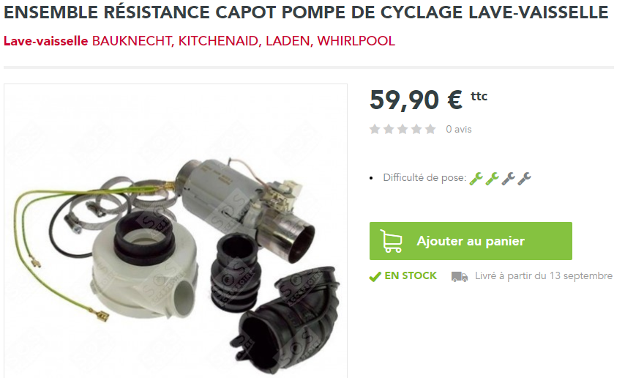Add product with Ajouter au panier

(x=471, y=241)
